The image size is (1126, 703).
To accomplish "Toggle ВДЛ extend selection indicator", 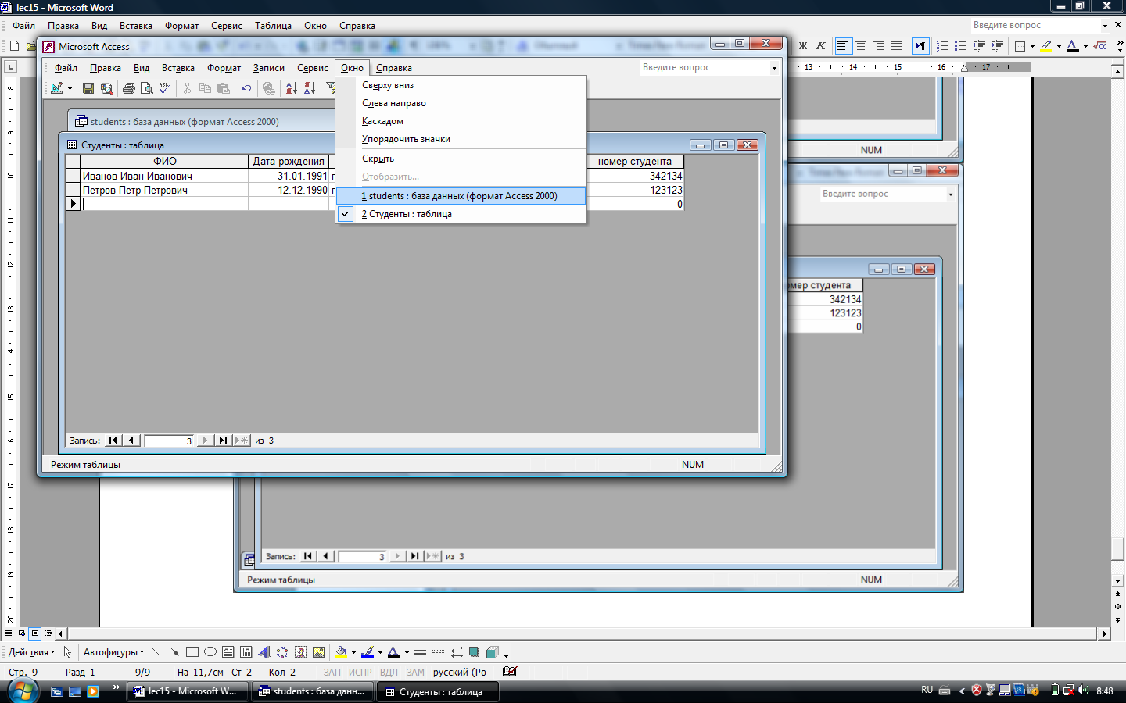I will 389,672.
